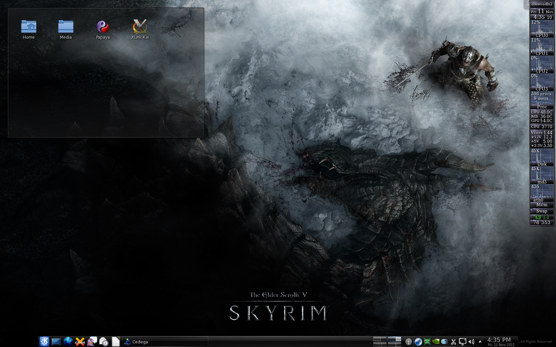Open the Klipper scissors clipboard icon
556x347 pixels.
(x=453, y=342)
